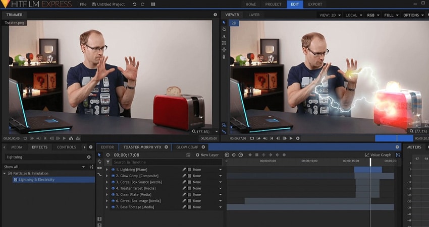Click the Trimmer panel help icon
This screenshot has width=429, height=227.
pyautogui.click(x=215, y=15)
